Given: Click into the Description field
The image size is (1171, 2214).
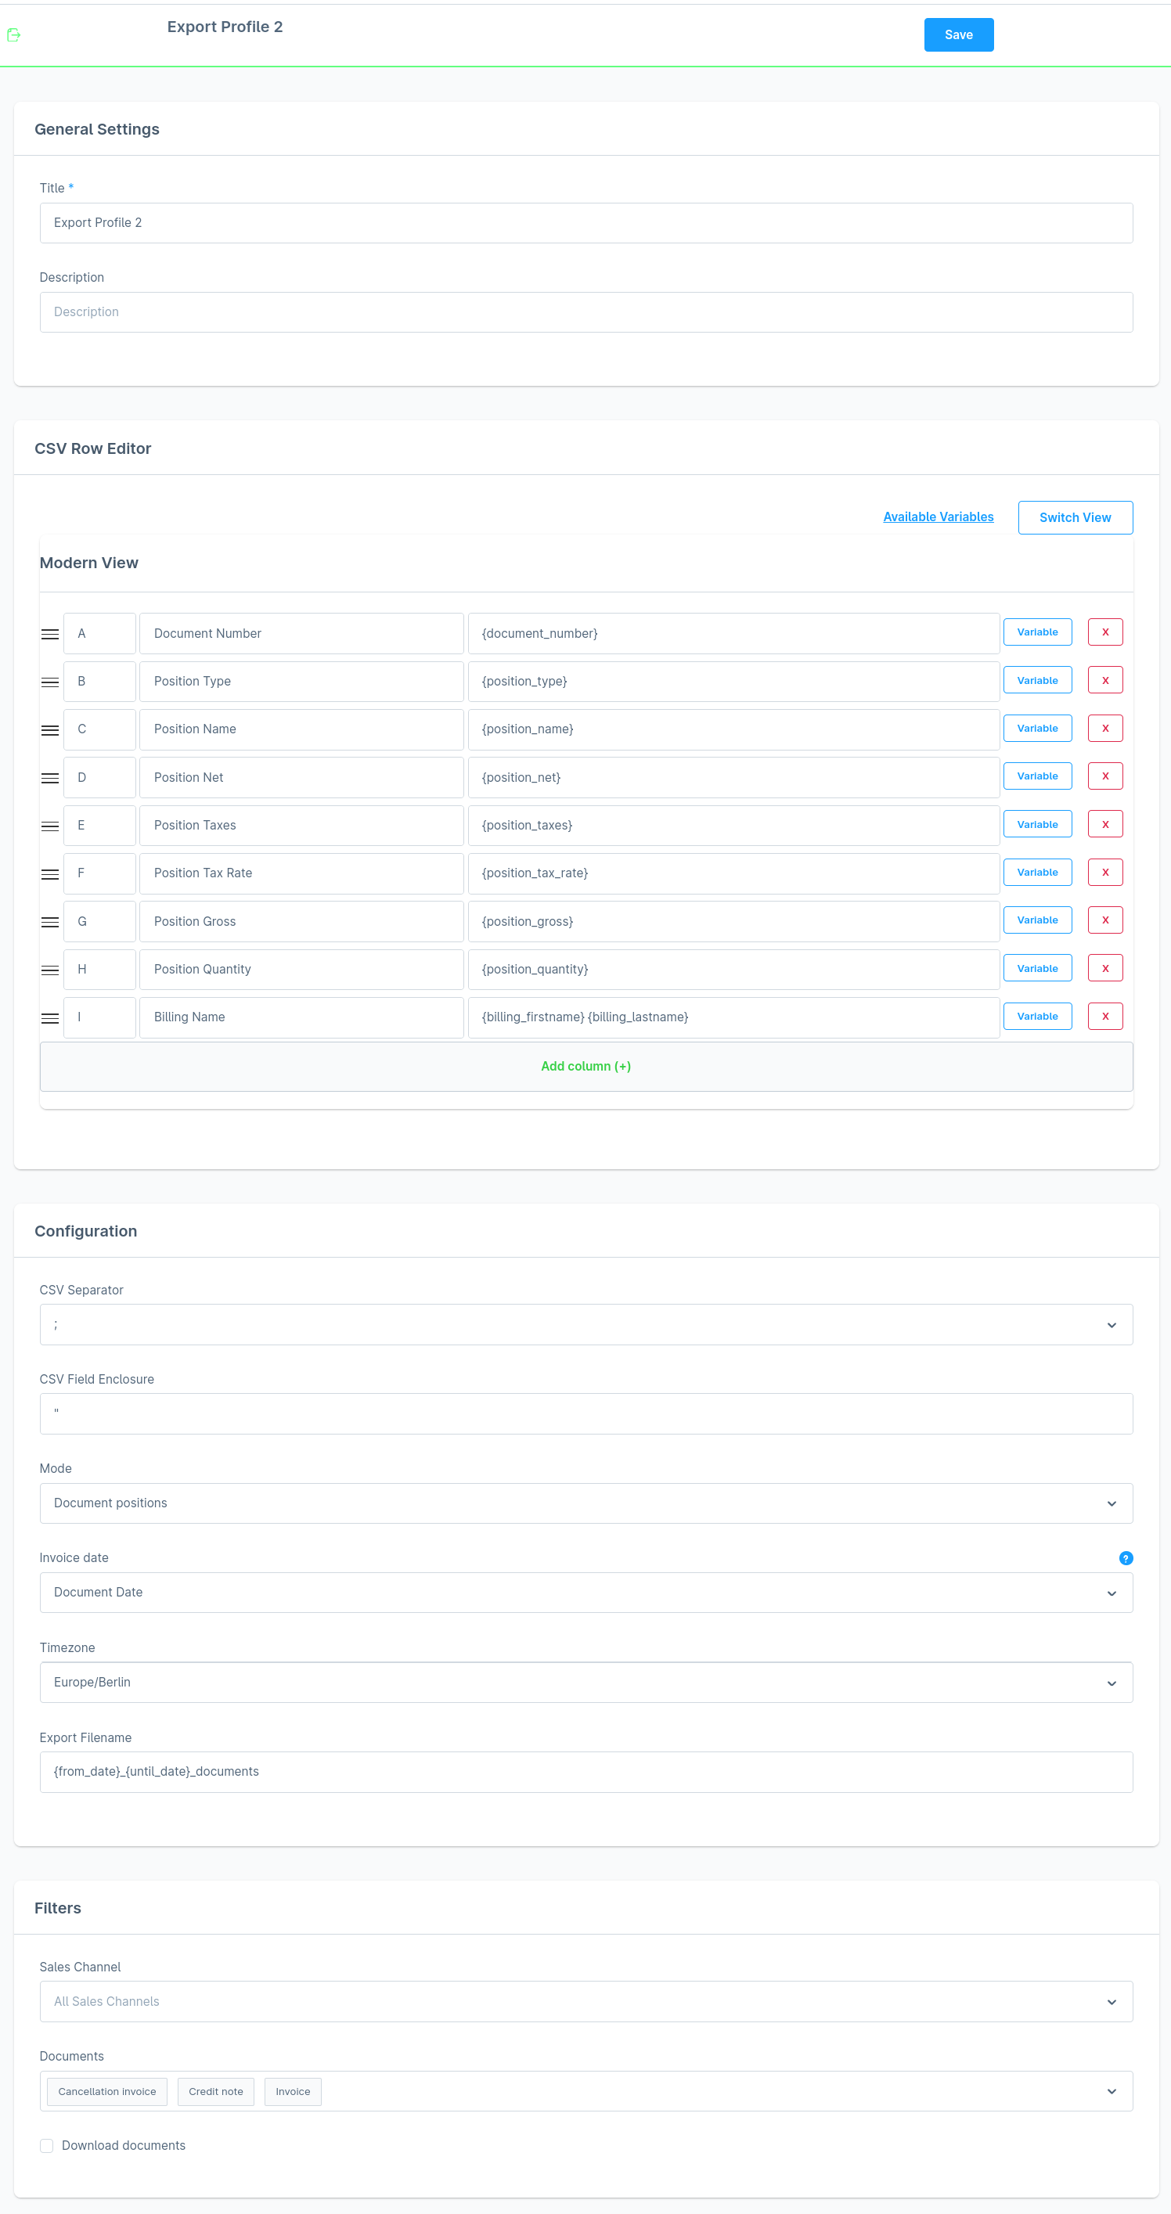Looking at the screenshot, I should coord(585,312).
